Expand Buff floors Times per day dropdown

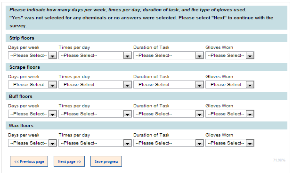[95, 114]
